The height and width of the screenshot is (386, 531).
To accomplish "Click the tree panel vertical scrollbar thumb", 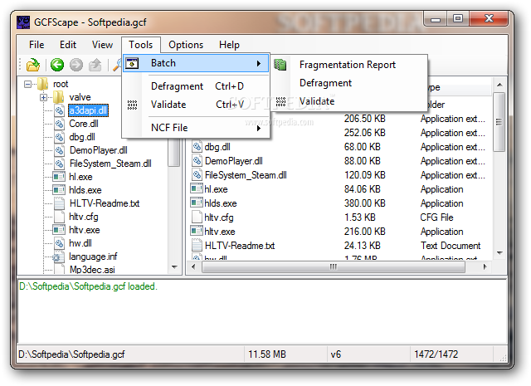I will (x=174, y=153).
